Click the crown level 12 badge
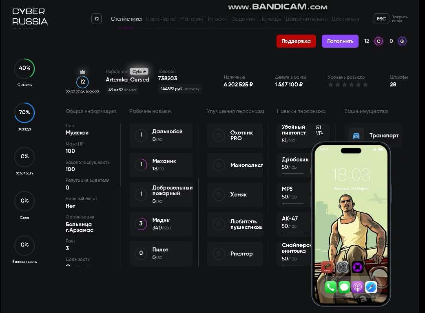Viewport: 425px width, 313px height. pos(82,79)
